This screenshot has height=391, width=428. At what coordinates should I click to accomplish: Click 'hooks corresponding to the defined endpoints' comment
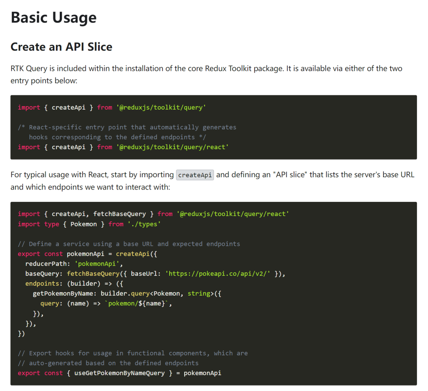[x=118, y=137]
